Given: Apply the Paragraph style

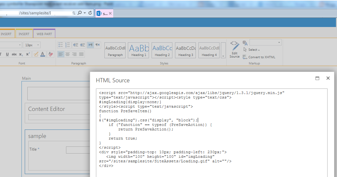Looking at the screenshot, I should [x=115, y=50].
